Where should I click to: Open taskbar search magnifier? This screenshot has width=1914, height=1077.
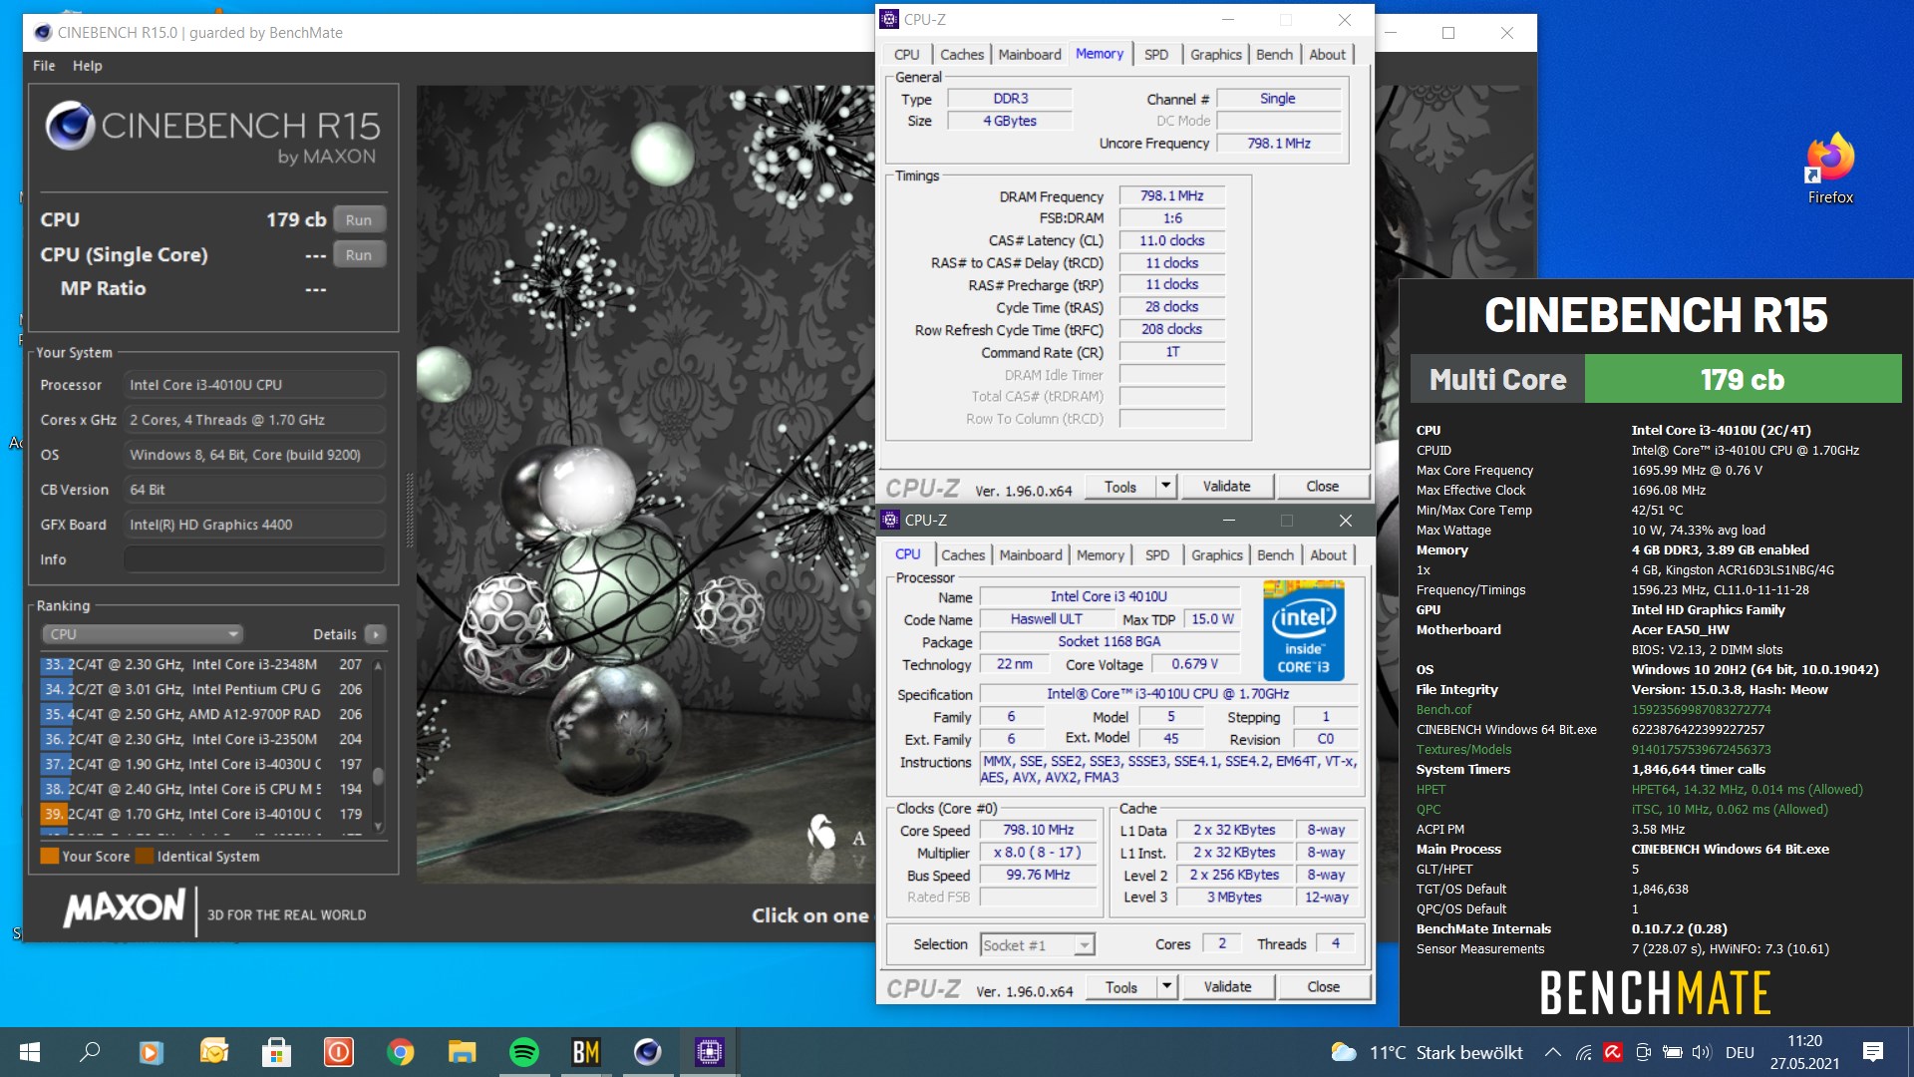[x=90, y=1052]
